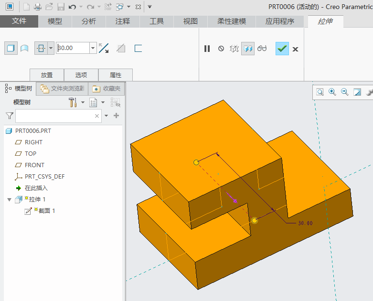
Task: Zoom in on the model view
Action: click(x=332, y=92)
